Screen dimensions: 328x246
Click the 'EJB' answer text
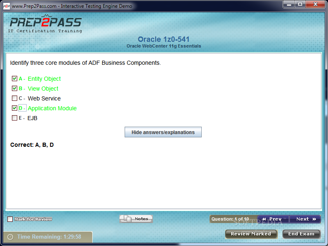[32, 118]
